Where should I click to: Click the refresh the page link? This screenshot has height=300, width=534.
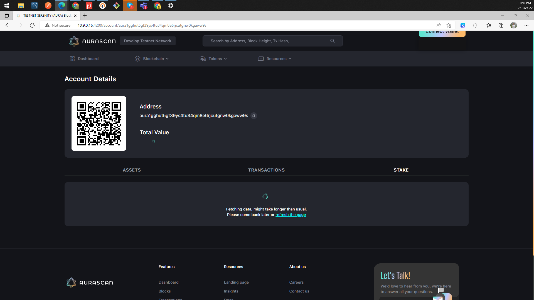point(291,215)
